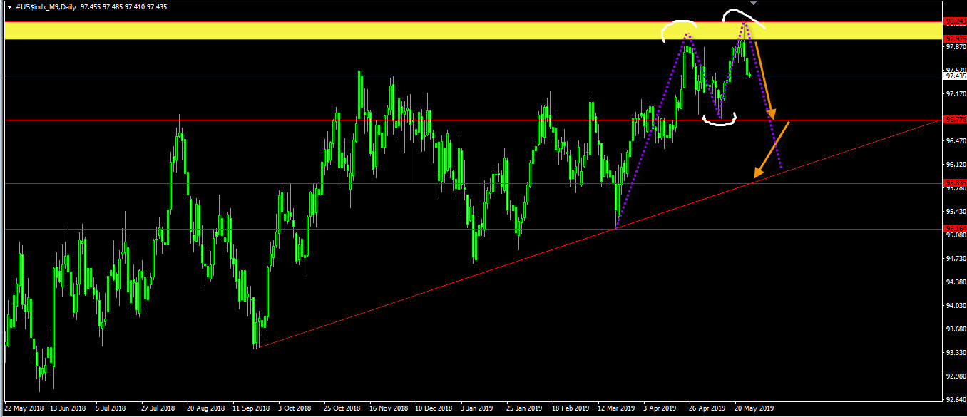Viewport: 967px width, 417px height.
Task: Click the 25 Jan 2019 date label
Action: (x=524, y=409)
